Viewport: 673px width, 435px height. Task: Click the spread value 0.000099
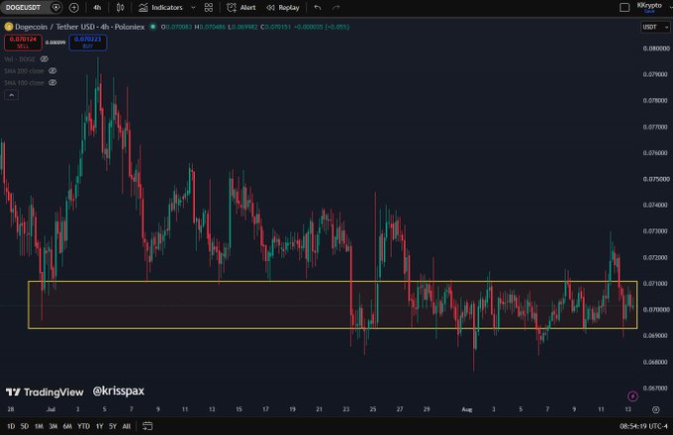(x=55, y=43)
